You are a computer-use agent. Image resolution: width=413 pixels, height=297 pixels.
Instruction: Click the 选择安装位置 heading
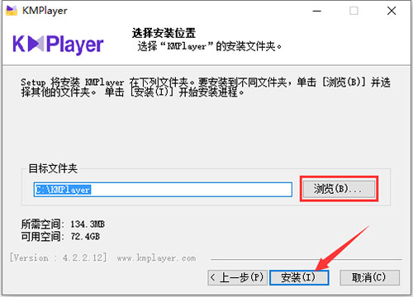tap(164, 33)
